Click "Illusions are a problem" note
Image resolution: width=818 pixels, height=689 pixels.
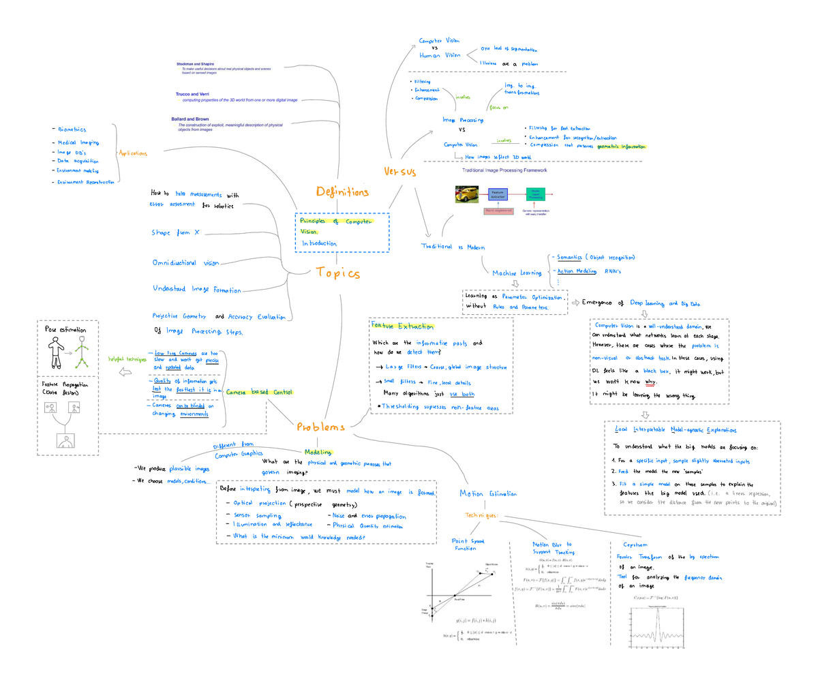click(509, 64)
